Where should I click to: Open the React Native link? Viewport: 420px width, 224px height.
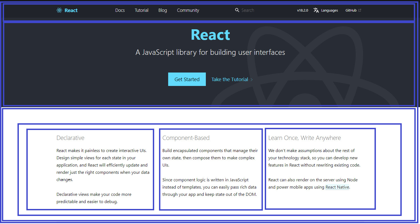click(x=337, y=187)
